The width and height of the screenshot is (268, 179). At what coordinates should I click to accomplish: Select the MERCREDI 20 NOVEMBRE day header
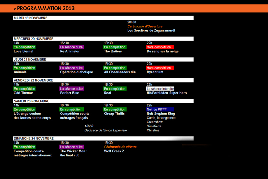tap(33, 39)
